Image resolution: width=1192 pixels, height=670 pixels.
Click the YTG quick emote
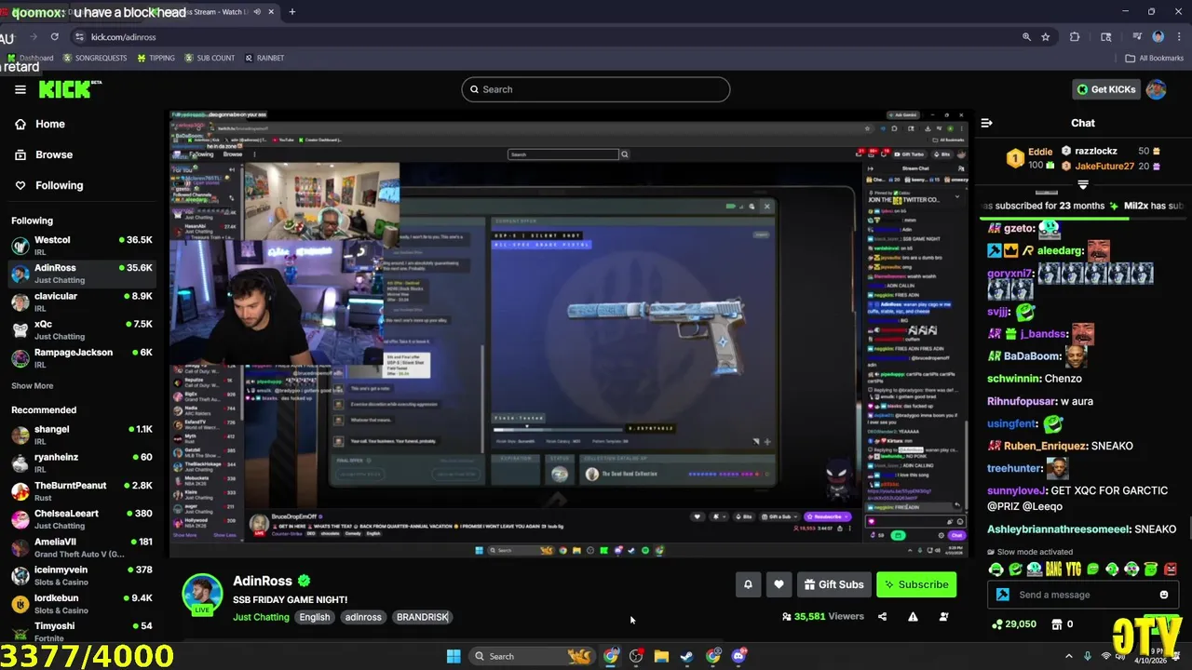[x=1074, y=569]
